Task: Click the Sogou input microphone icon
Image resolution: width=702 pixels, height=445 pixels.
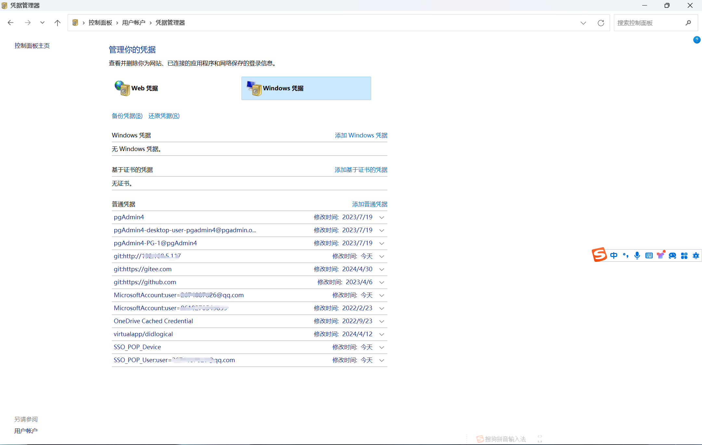Action: 637,256
